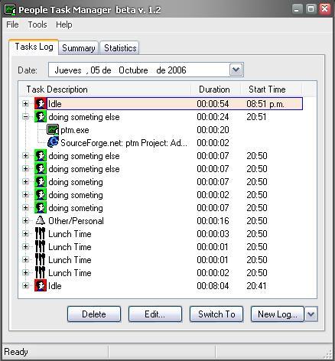Collapse the expanded doing someting else task
Screen dimensions: 335x361
pyautogui.click(x=25, y=117)
